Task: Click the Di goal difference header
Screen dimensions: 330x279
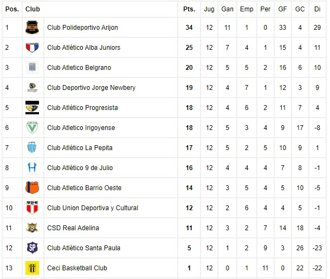Action: point(317,9)
